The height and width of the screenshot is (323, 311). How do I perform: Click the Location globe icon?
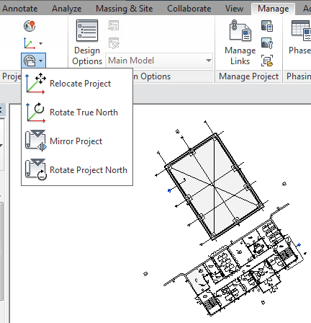click(30, 26)
